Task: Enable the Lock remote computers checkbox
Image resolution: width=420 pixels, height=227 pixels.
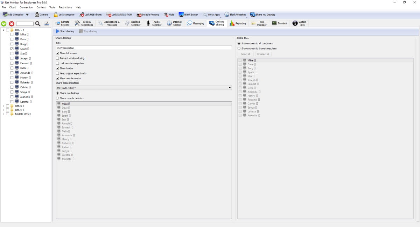Action: click(x=57, y=63)
